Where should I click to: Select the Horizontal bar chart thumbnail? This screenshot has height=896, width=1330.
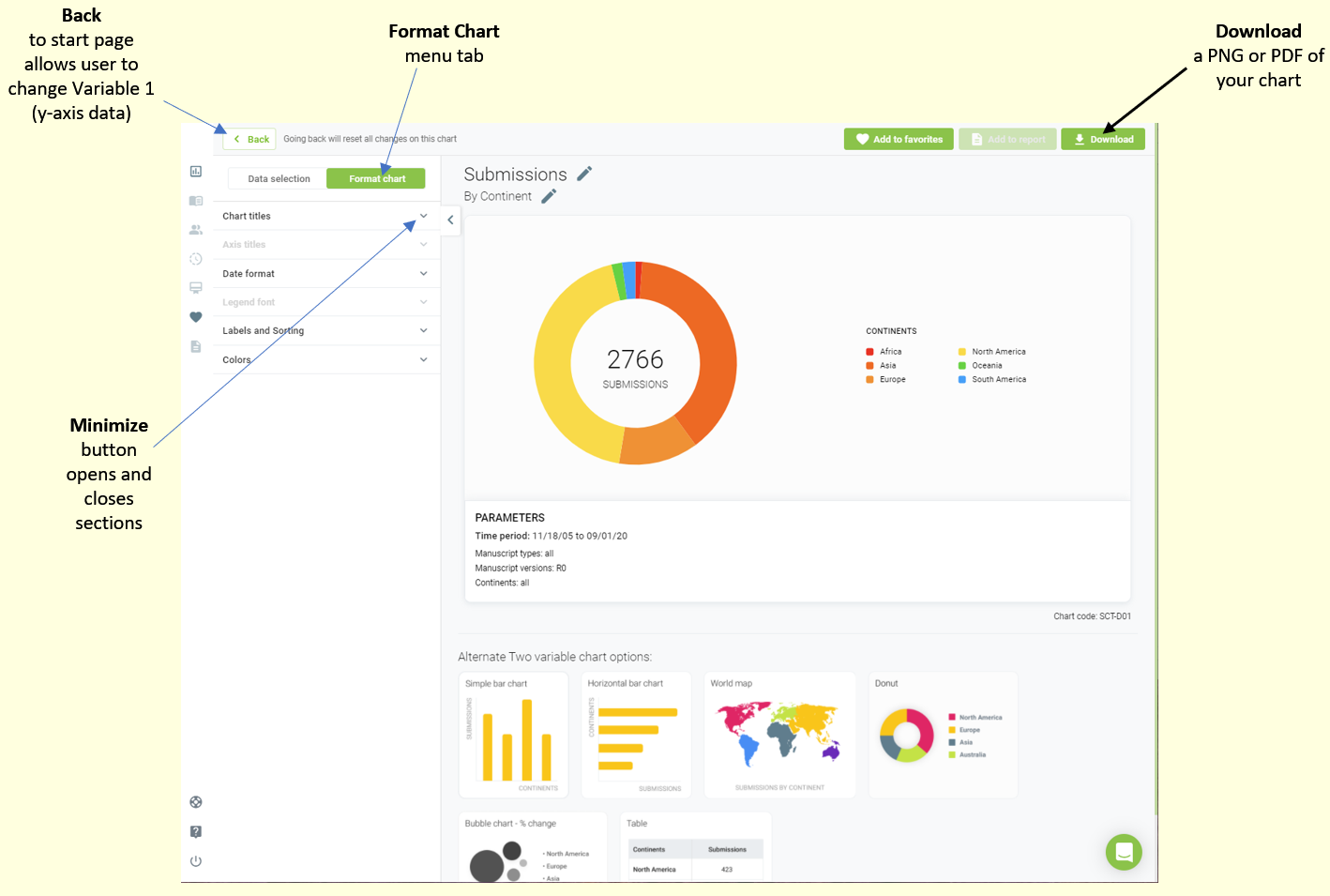coord(636,735)
